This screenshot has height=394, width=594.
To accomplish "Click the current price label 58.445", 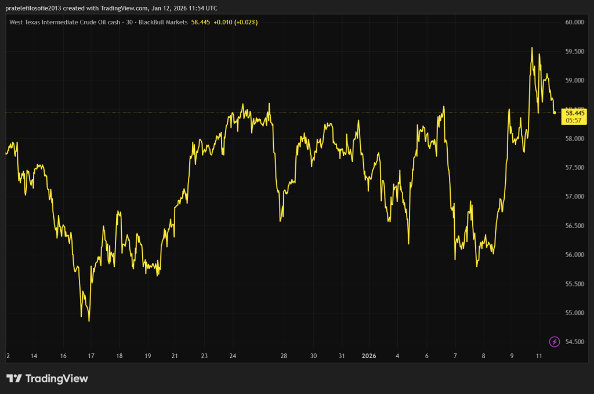I will coord(574,113).
